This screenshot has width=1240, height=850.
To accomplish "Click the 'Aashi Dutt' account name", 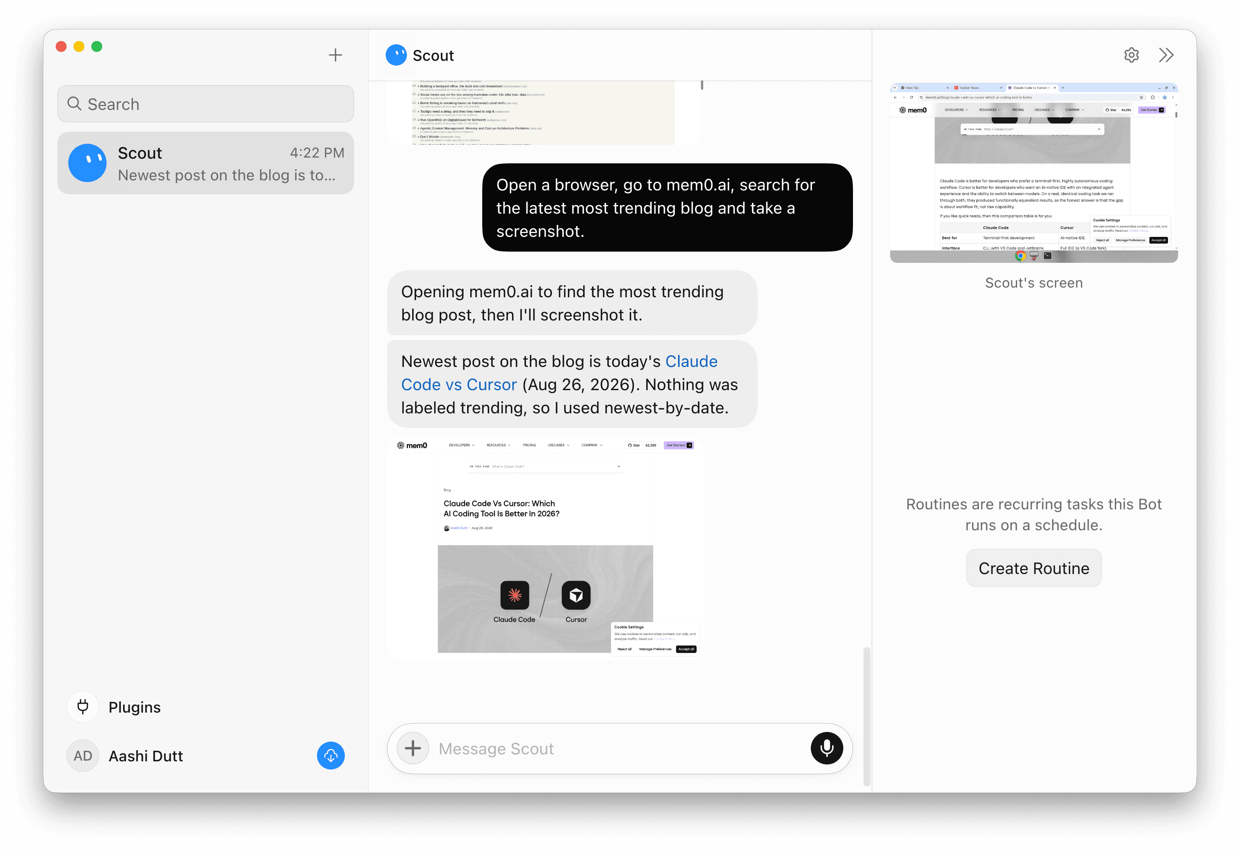I will (x=146, y=756).
